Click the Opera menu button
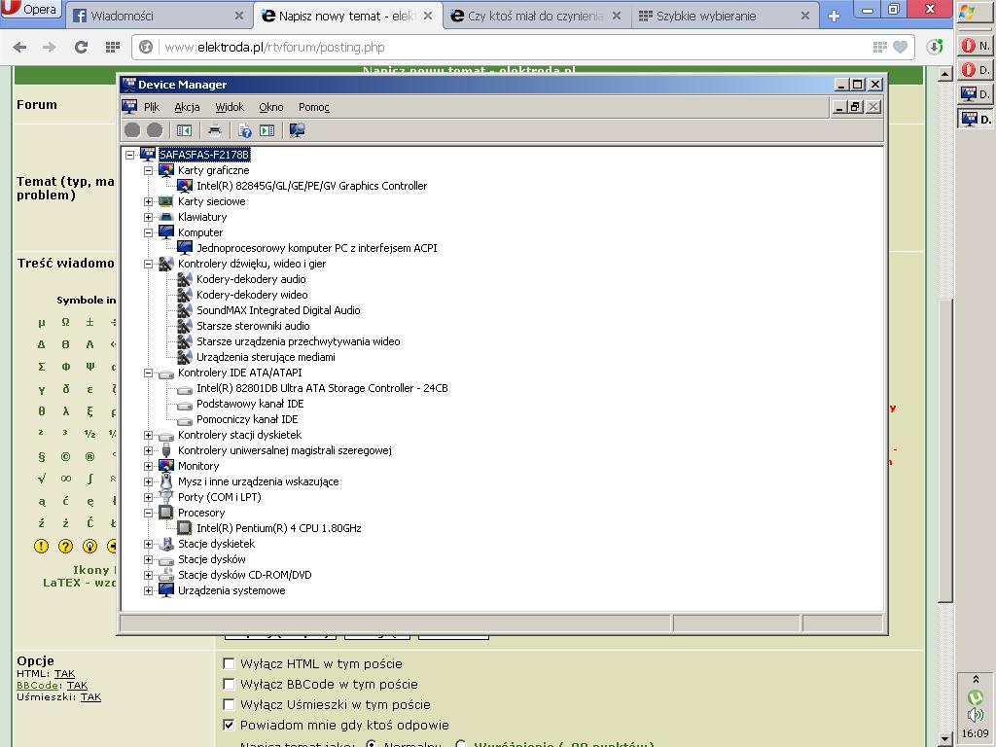The width and height of the screenshot is (996, 747). (x=31, y=10)
